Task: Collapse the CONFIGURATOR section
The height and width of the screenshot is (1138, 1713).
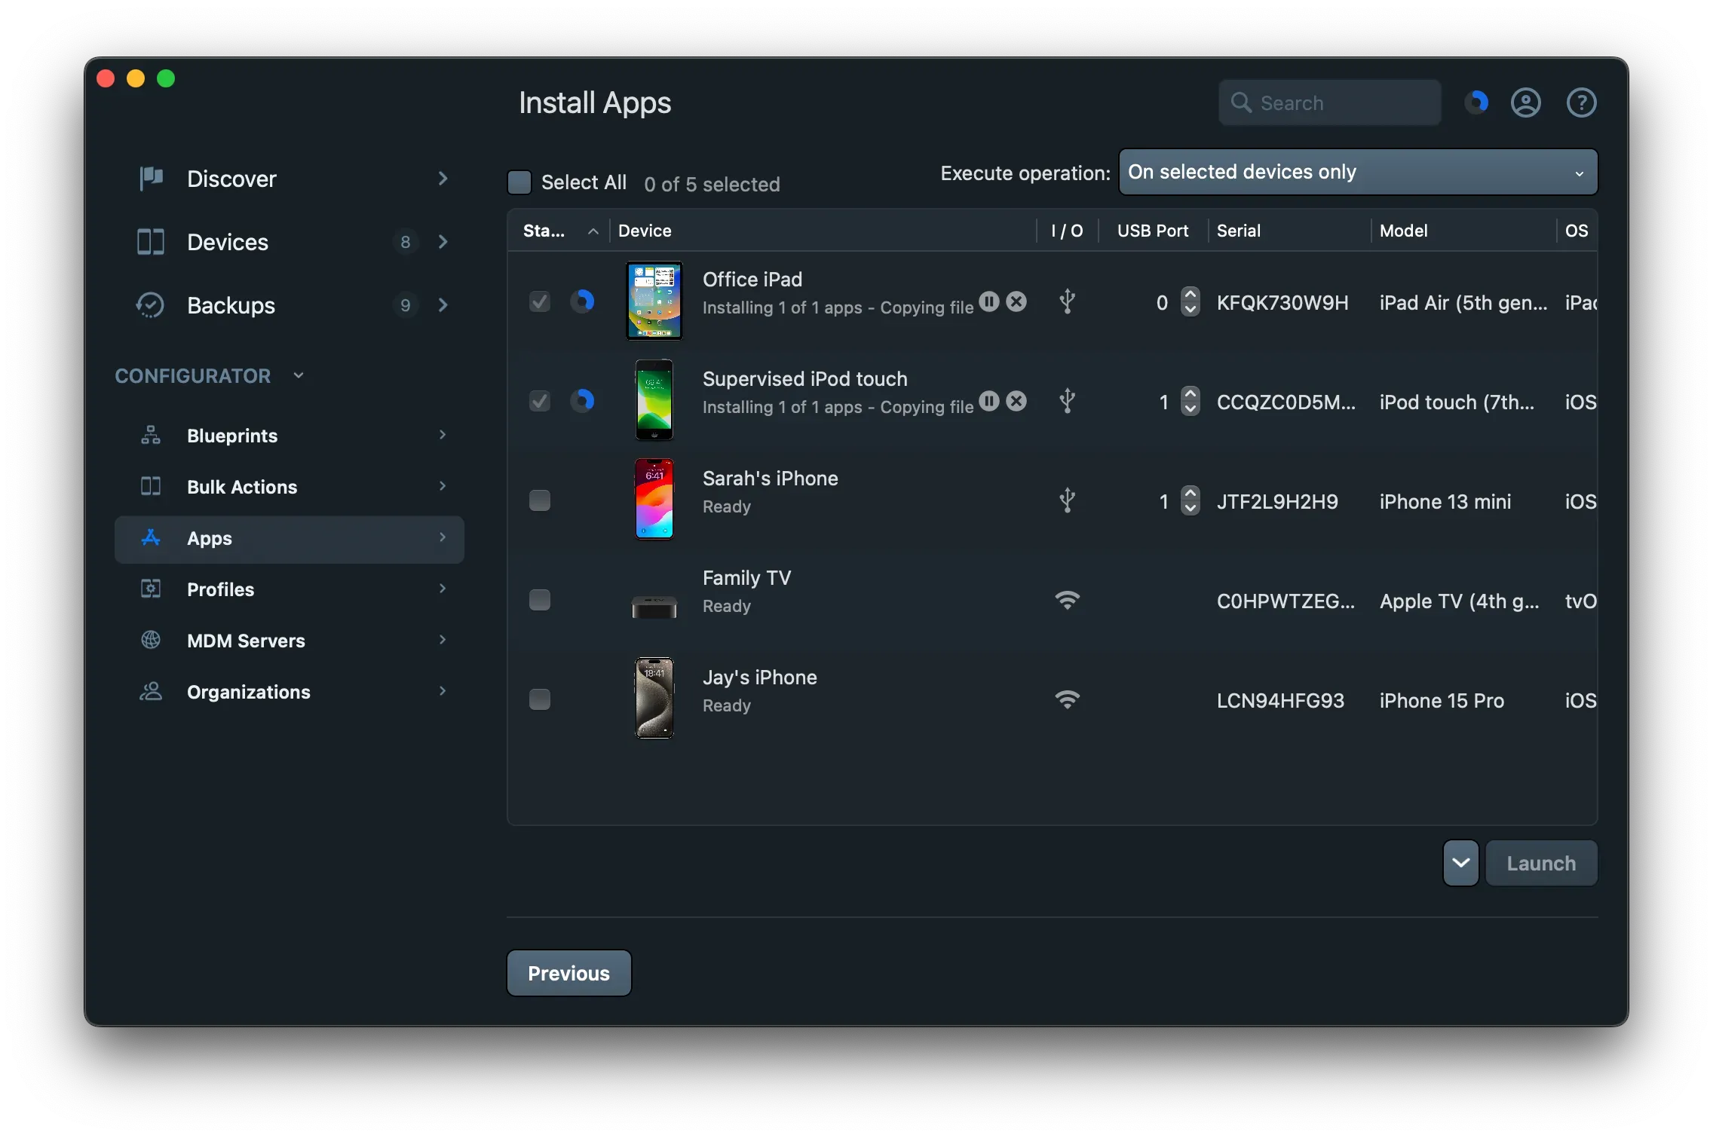Action: click(x=298, y=375)
